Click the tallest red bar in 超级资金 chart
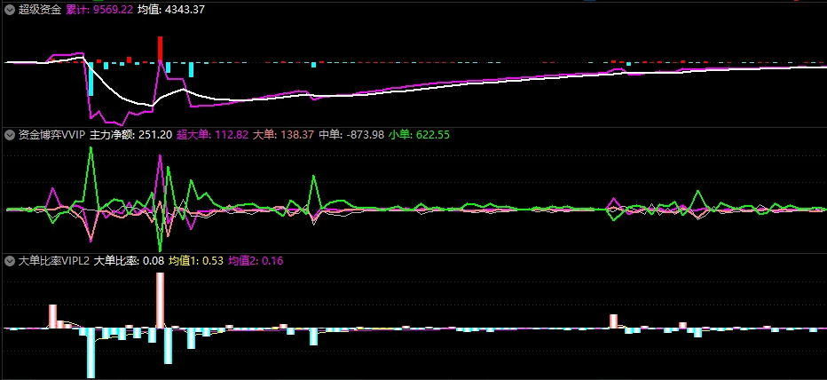Image resolution: width=827 pixels, height=380 pixels. coord(160,49)
